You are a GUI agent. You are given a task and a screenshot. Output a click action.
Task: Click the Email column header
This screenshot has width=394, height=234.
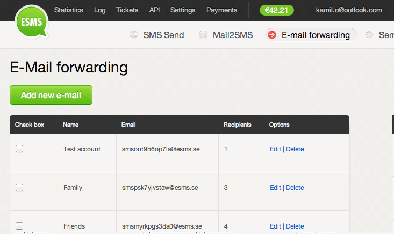tap(128, 125)
